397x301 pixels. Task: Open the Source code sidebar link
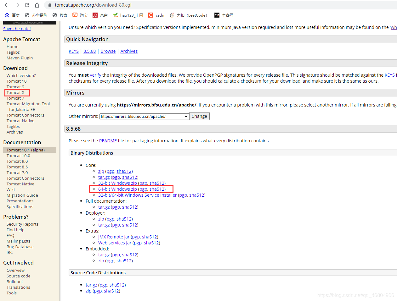tap(18, 276)
